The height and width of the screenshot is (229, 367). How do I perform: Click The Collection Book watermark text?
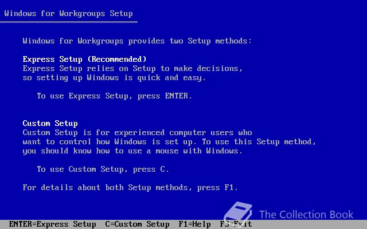click(x=306, y=215)
